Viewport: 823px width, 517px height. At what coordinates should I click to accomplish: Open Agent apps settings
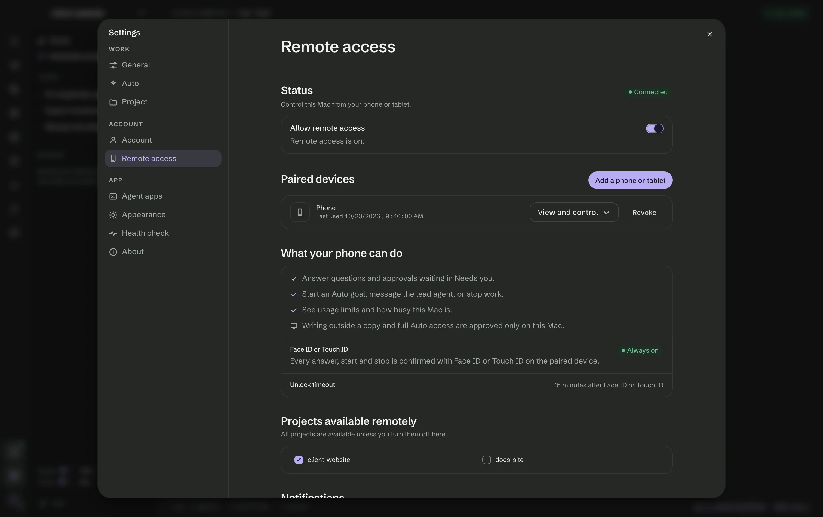[163, 196]
